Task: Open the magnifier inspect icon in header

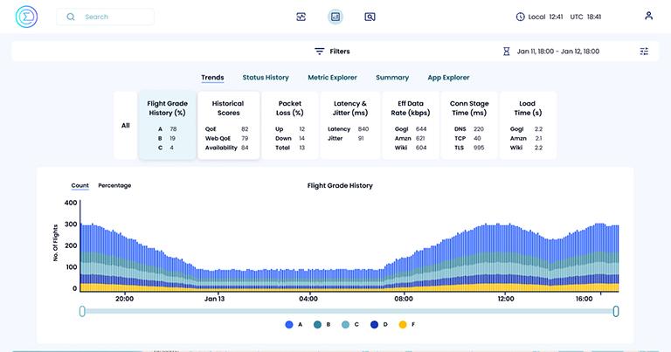Action: click(370, 17)
